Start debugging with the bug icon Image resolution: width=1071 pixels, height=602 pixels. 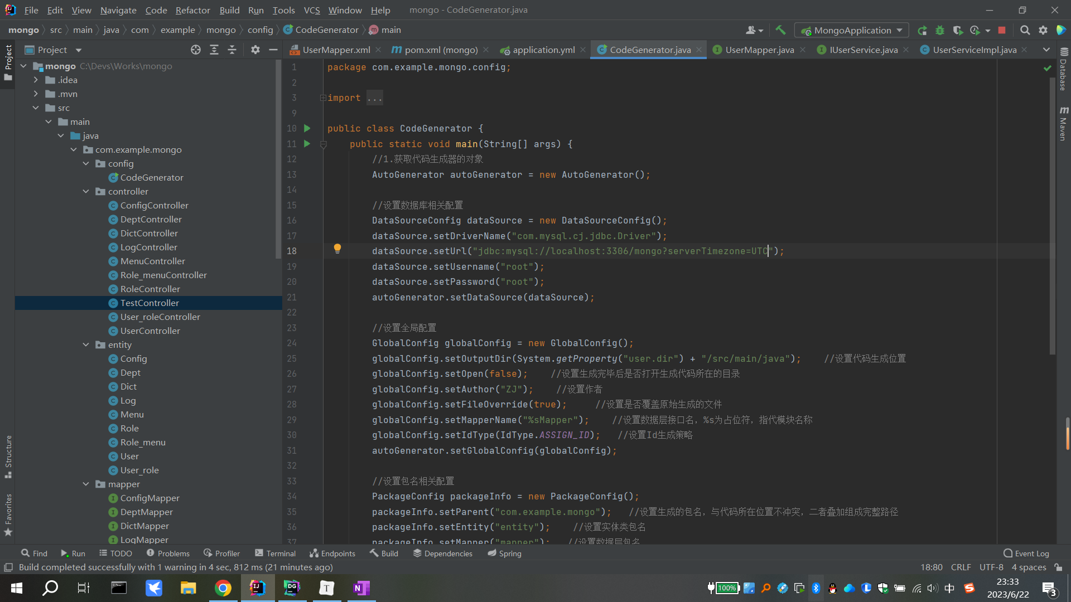[940, 30]
